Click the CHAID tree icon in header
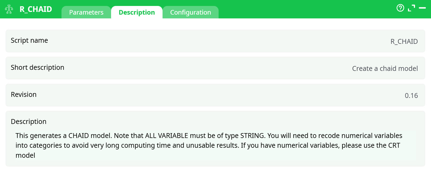This screenshot has width=431, height=171. coord(9,9)
